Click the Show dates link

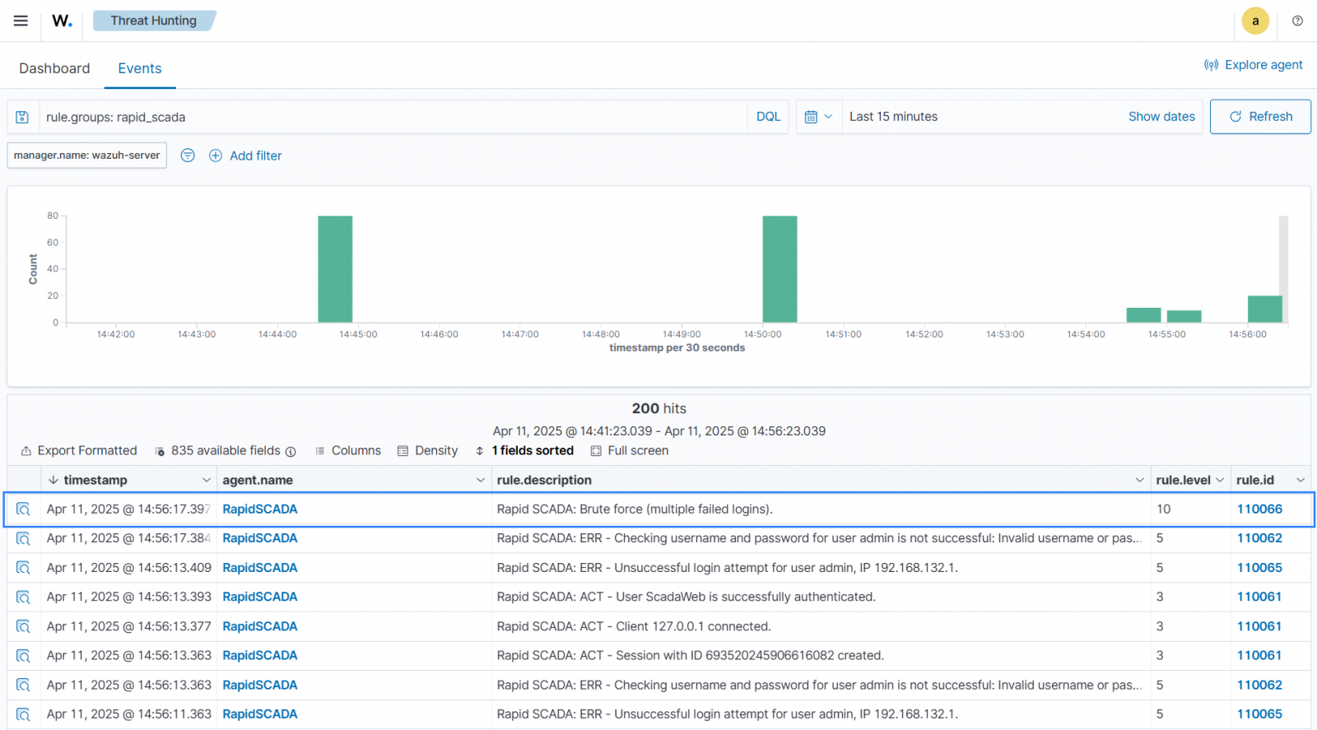[1161, 117]
